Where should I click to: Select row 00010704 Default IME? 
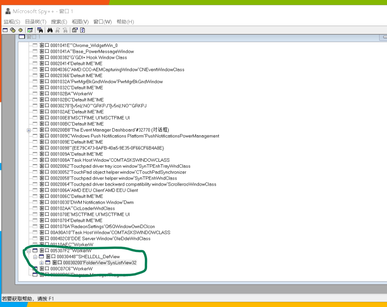(71, 221)
